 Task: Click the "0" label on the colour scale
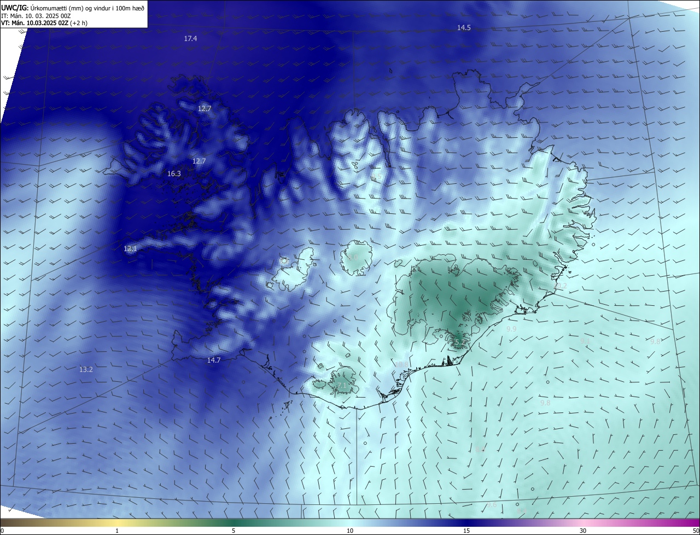(x=2, y=531)
